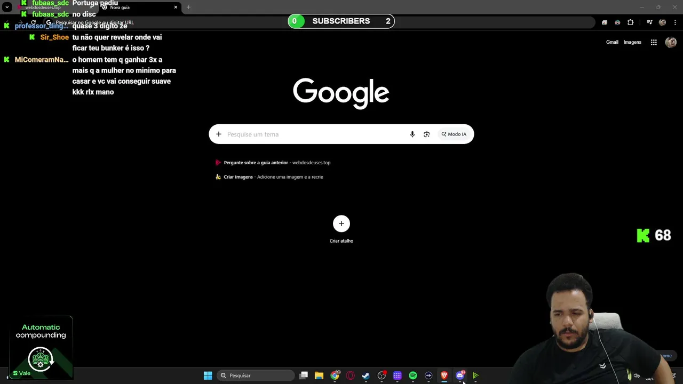The height and width of the screenshot is (384, 683).
Task: Click the Pesquise um tema search field
Action: (315, 134)
